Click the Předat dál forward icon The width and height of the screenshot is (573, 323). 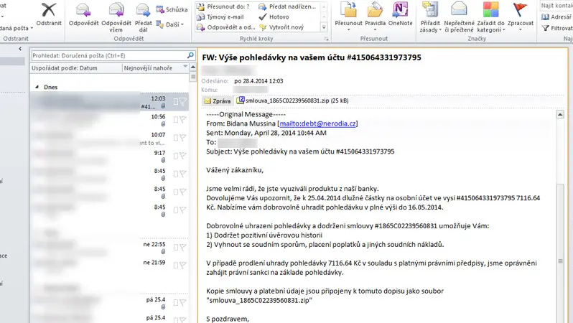click(x=143, y=10)
